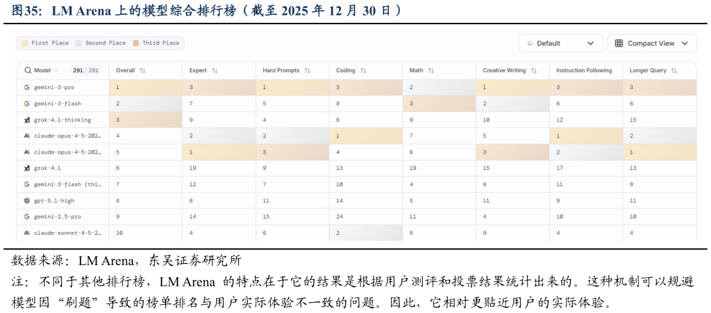Click the Google logo beside gemini-2.5-pro
The height and width of the screenshot is (313, 711).
coord(27,217)
